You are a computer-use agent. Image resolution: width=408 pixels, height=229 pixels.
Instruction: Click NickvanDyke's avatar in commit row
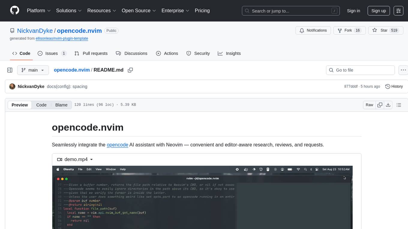[x=12, y=86]
